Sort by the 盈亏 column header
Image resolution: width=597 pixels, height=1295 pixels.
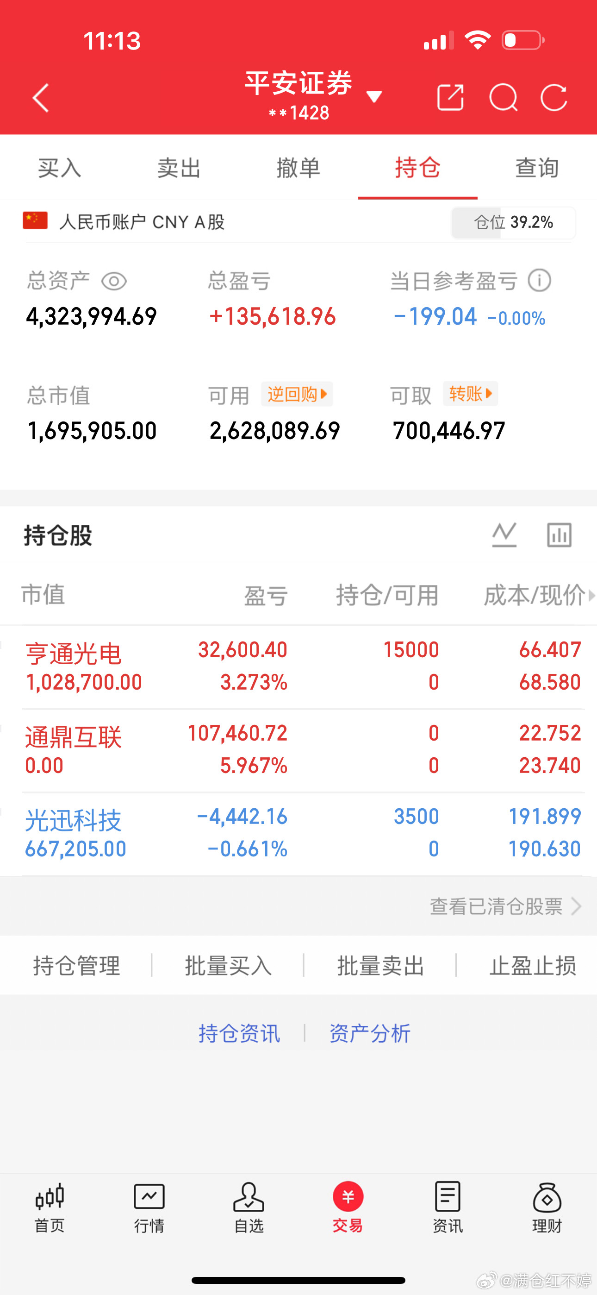[x=266, y=596]
